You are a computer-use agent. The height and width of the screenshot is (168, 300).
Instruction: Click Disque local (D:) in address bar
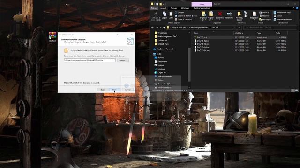click(179, 28)
